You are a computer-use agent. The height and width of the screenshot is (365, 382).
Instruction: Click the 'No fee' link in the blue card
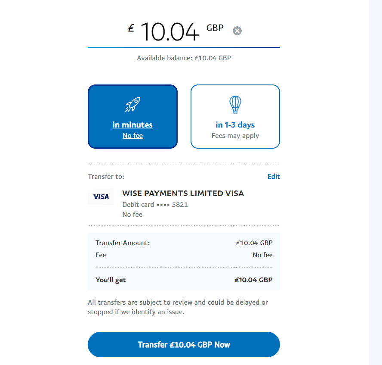[133, 135]
